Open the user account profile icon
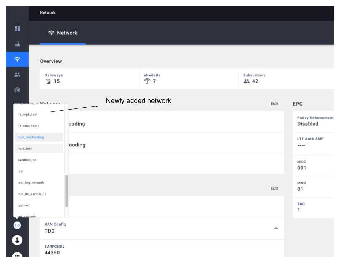The image size is (351, 263). tap(17, 240)
